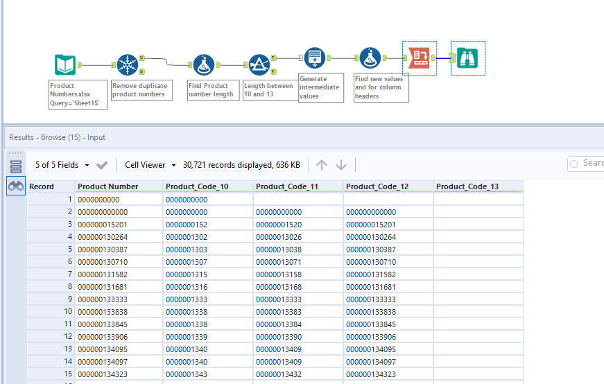Open the 5 of 5 Fields dropdown
Image resolution: width=604 pixels, height=384 pixels.
coord(62,165)
